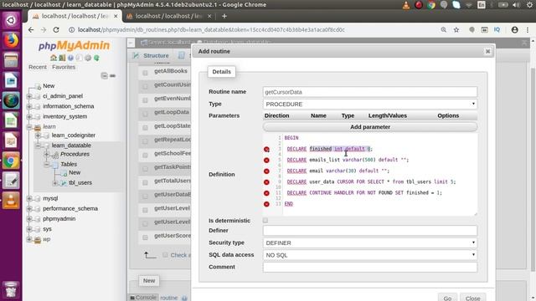
Task: Open the phpMyAdmin home icon
Action: [54, 58]
